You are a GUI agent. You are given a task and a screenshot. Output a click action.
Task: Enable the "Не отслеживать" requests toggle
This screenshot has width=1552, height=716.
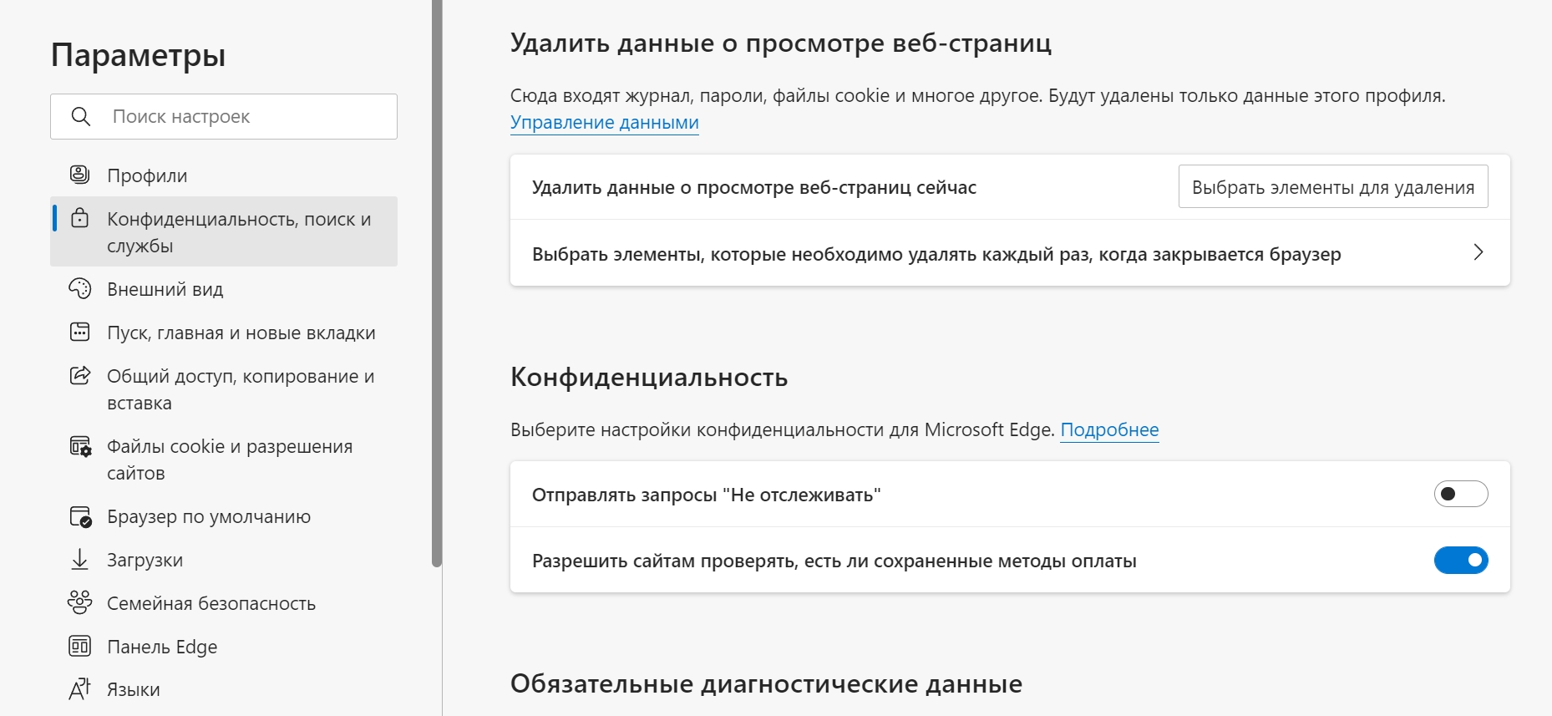[x=1461, y=494]
